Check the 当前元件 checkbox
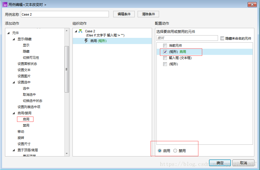This screenshot has height=170, width=260. pos(165,46)
